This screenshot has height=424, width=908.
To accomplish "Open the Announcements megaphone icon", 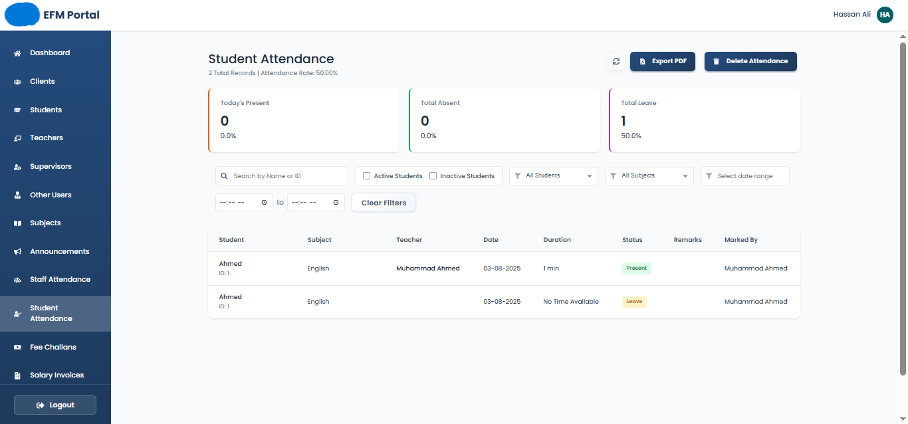I will (16, 251).
